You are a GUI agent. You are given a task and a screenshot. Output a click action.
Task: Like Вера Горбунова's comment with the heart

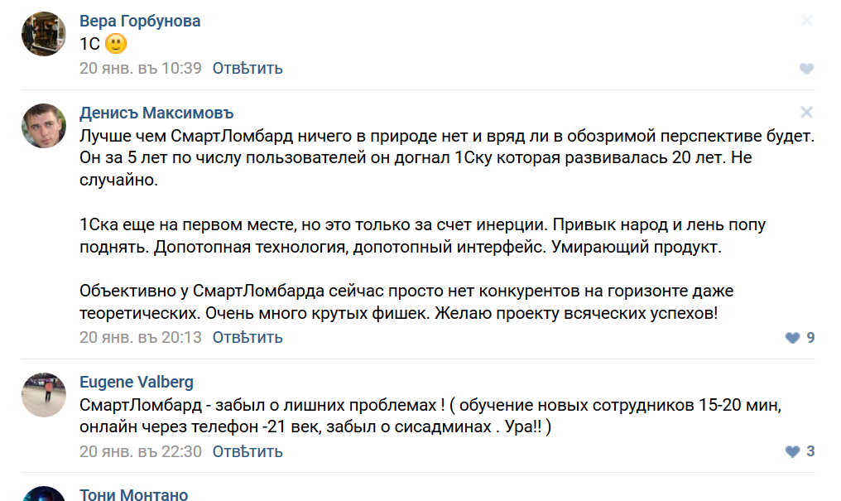[x=806, y=69]
